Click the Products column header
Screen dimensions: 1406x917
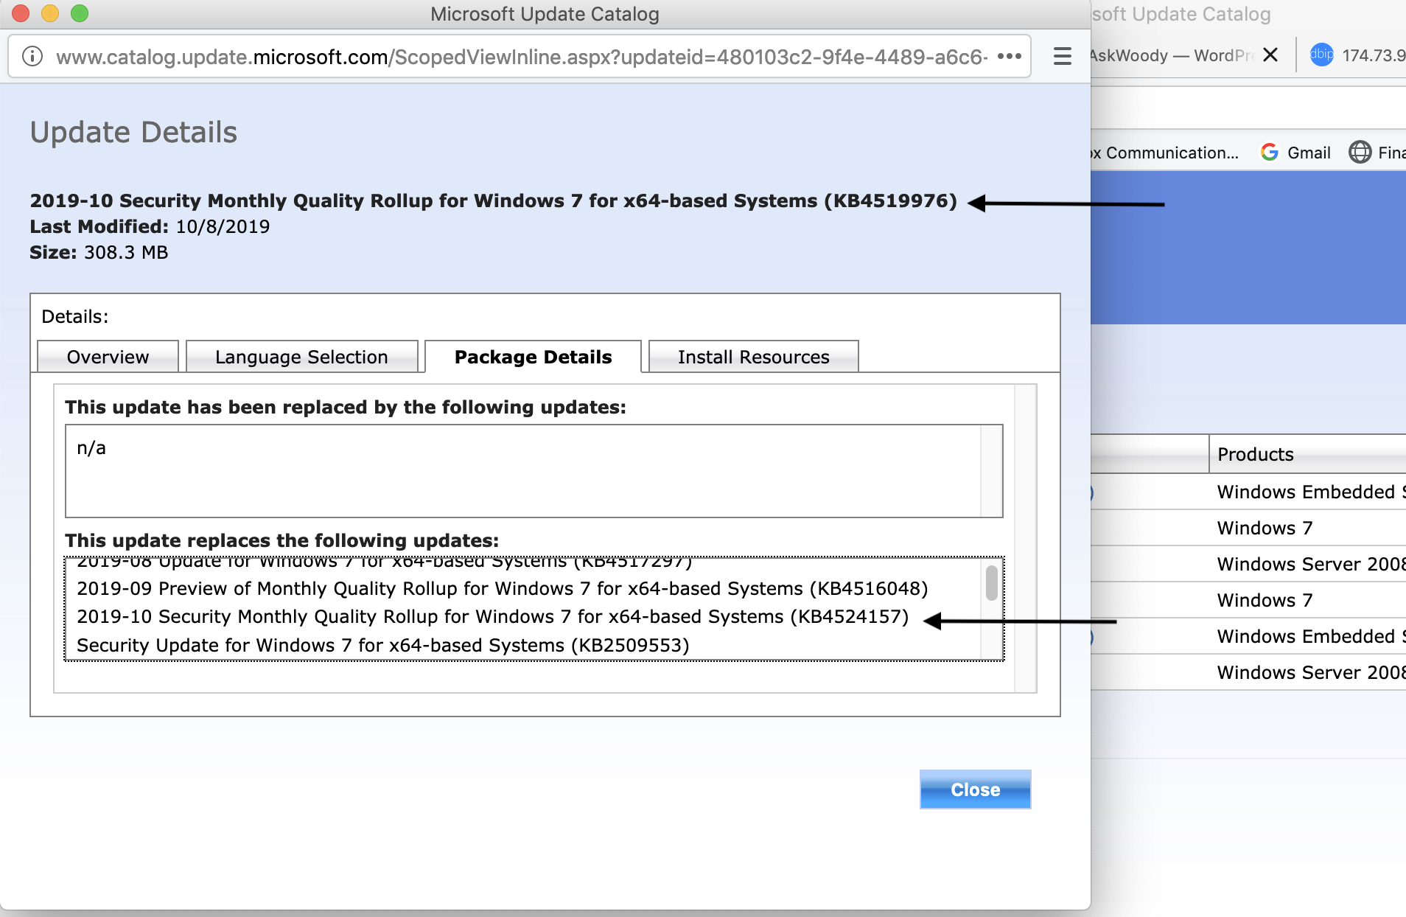1255,454
